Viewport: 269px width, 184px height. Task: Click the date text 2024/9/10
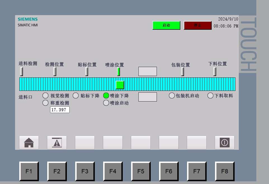[228, 19]
